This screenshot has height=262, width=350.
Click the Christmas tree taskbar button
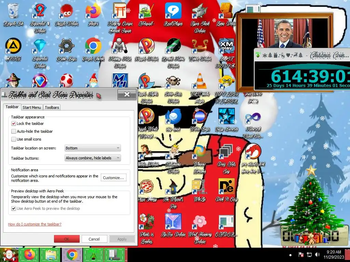point(93,255)
